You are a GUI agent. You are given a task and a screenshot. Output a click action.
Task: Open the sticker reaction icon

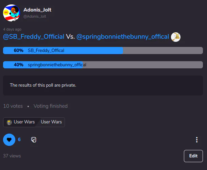34,140
